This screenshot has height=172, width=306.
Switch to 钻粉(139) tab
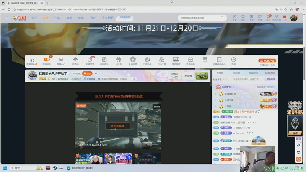click(x=270, y=73)
